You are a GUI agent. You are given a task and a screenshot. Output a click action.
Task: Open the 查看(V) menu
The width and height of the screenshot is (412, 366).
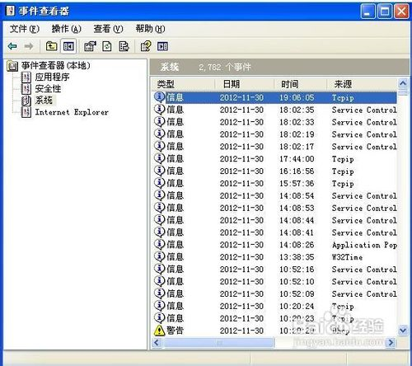(x=108, y=29)
